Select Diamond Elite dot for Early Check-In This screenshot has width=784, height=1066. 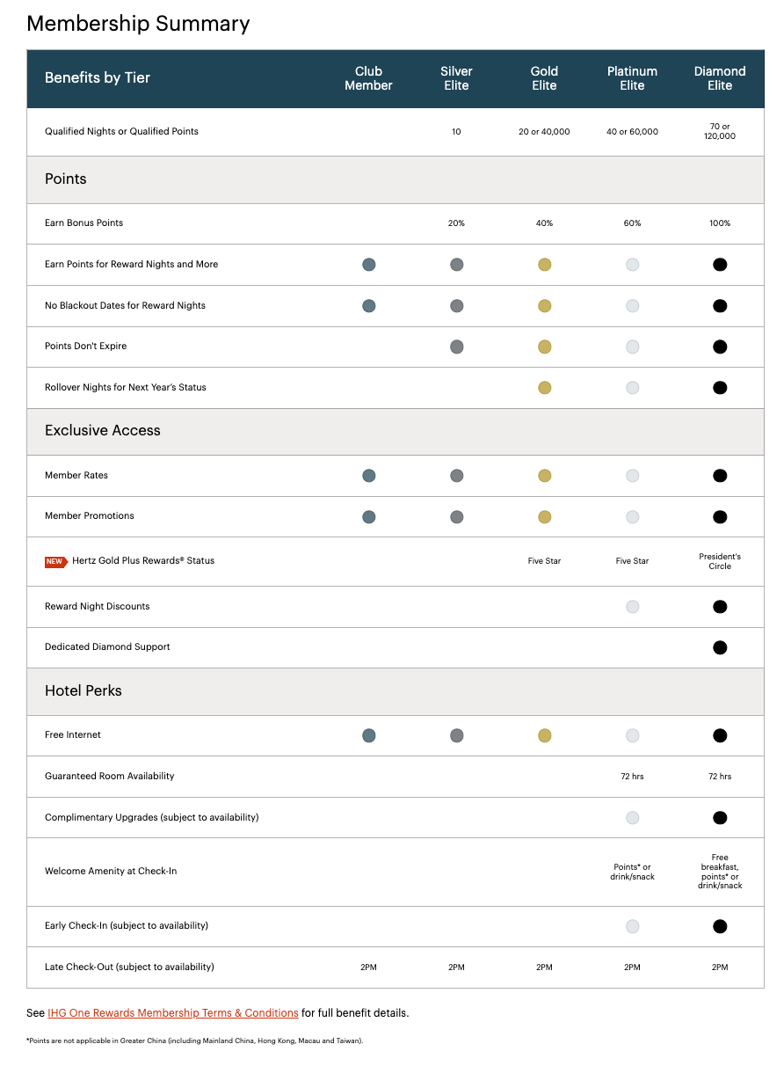pos(720,926)
